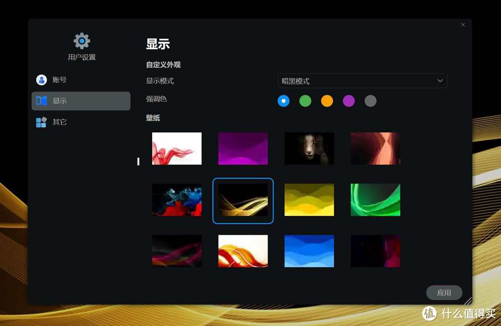Select the orange ribbons on white wallpaper
Viewport: 501px width, 326px height.
click(x=243, y=251)
